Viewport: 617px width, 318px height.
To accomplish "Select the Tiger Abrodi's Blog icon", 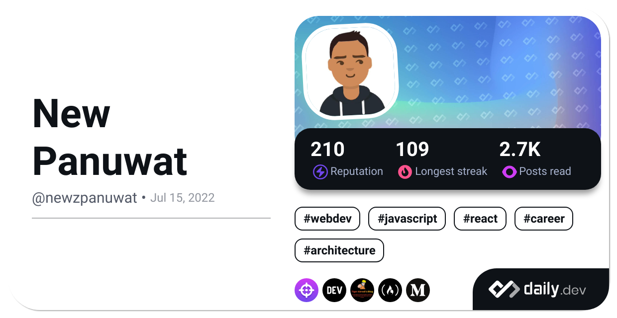I will [x=362, y=290].
